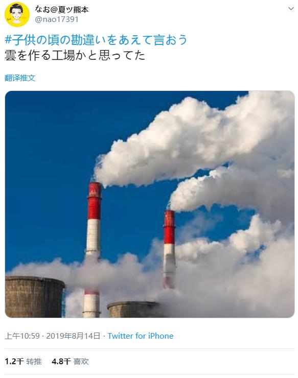View the 4.8千 likes count
298x378 pixels.
(x=61, y=361)
